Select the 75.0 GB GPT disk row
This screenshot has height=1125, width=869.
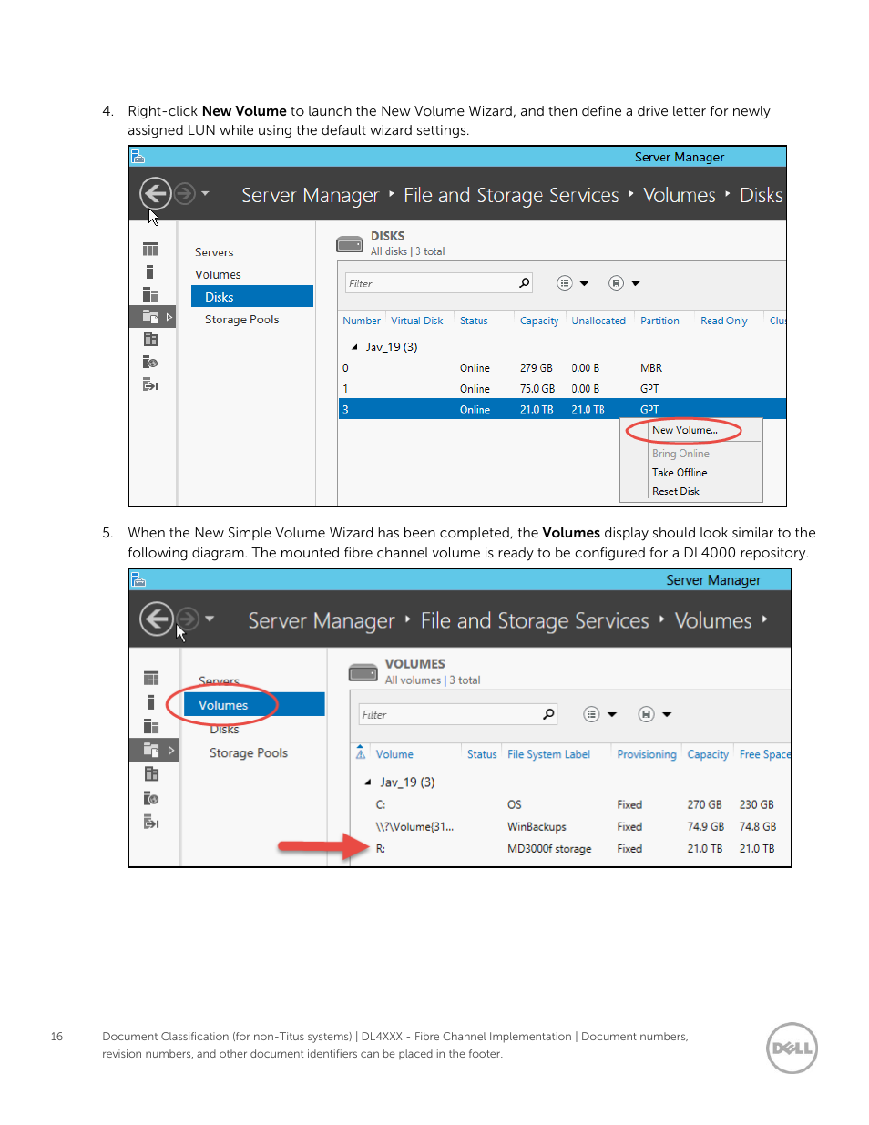[562, 389]
